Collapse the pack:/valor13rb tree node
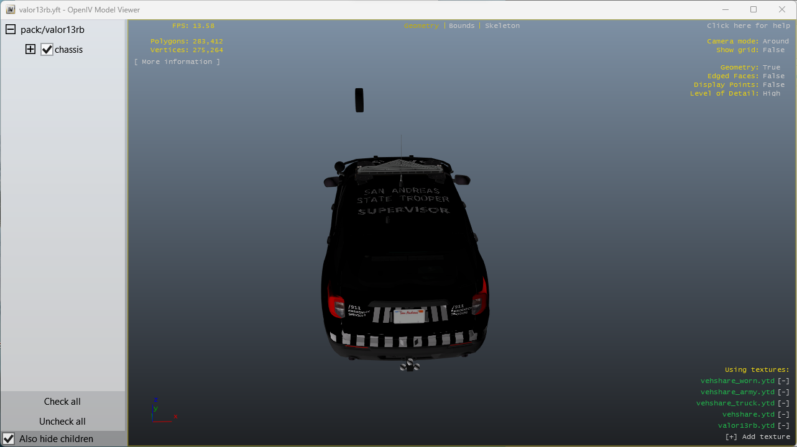 pos(11,30)
